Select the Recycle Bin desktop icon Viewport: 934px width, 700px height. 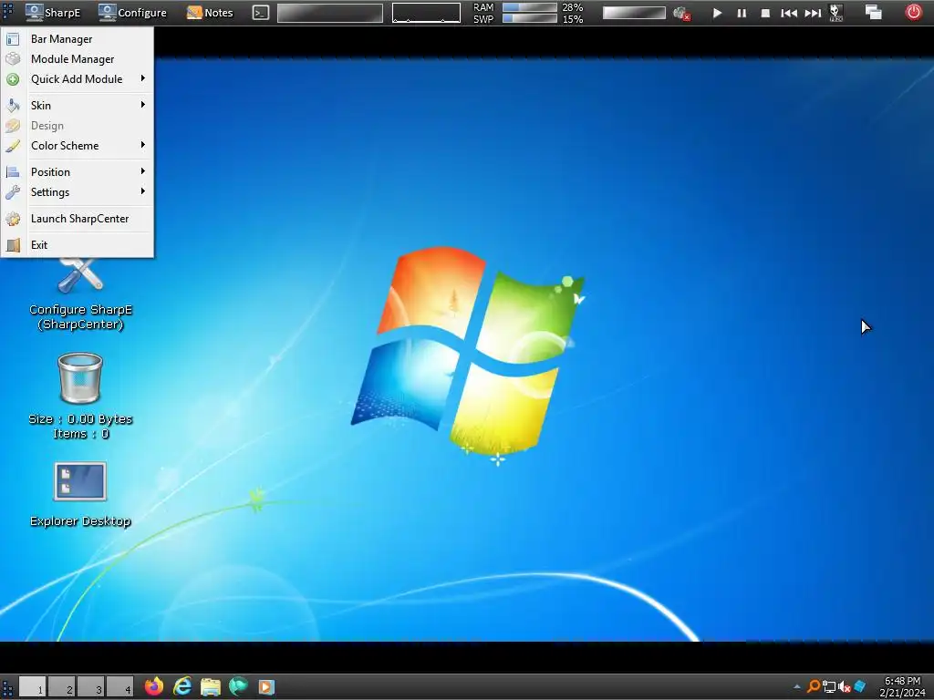pyautogui.click(x=80, y=396)
